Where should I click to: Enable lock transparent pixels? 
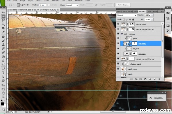124,19
